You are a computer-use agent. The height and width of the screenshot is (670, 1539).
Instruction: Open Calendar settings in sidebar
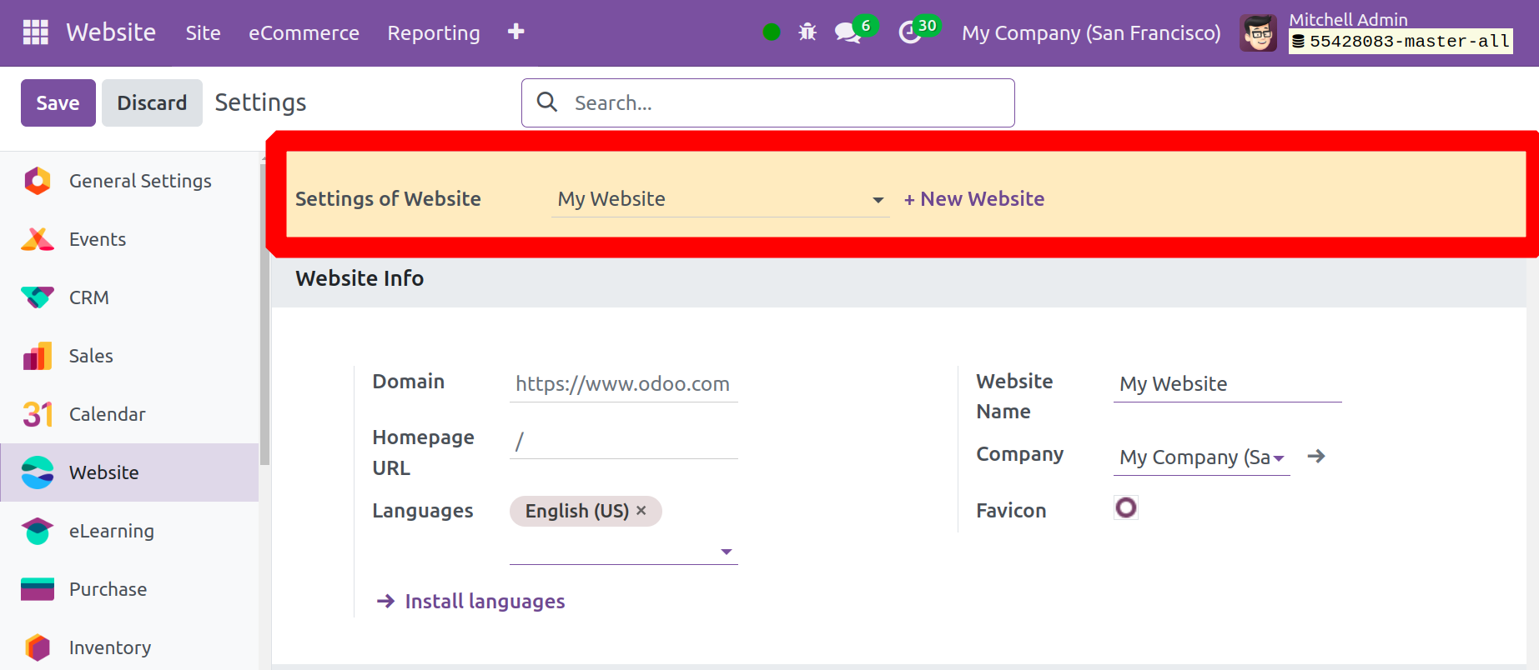pos(107,414)
